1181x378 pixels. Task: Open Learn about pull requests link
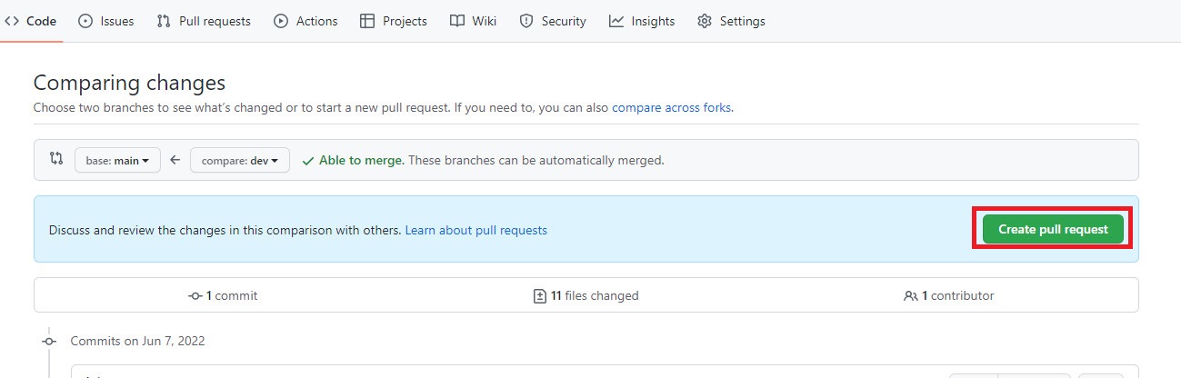(476, 230)
